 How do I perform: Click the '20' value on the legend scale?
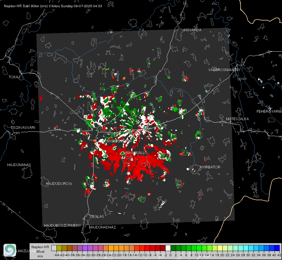[222, 255]
